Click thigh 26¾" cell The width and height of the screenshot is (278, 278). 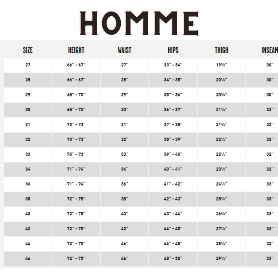[x=222, y=214]
